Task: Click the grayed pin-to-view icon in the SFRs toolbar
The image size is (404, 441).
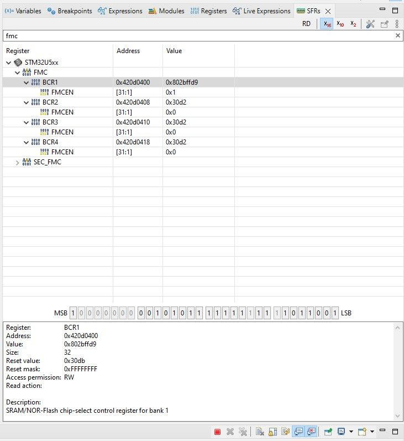Action: pos(384,24)
